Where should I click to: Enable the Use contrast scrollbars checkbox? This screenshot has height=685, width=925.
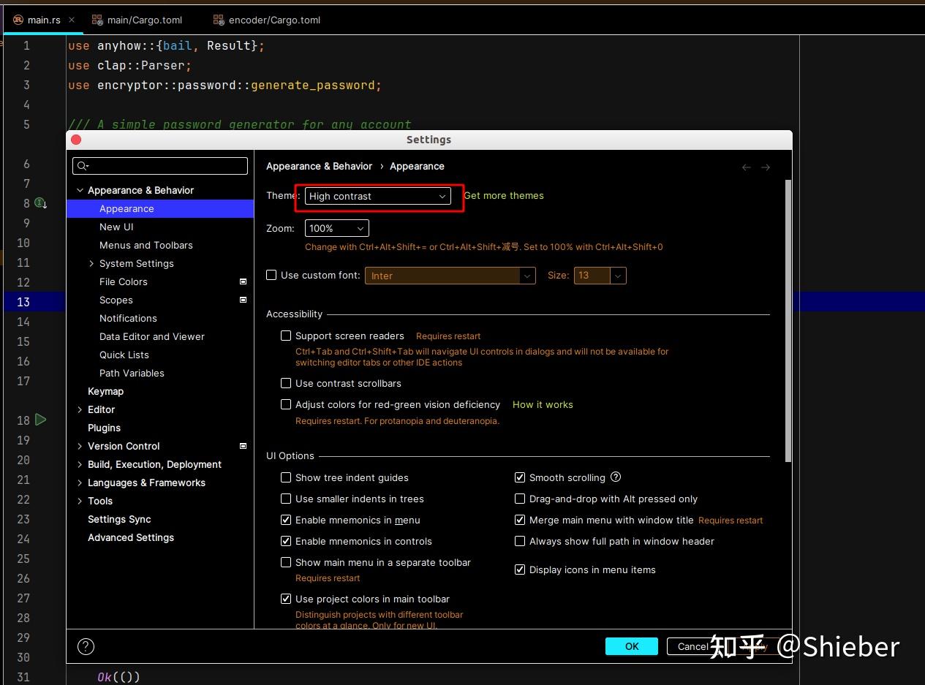tap(286, 383)
